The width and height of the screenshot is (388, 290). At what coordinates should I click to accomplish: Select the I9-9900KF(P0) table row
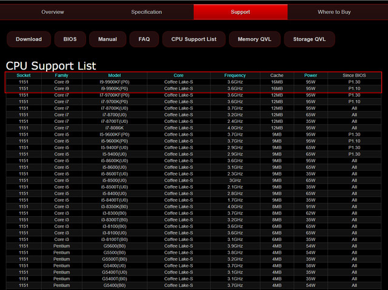[193, 82]
